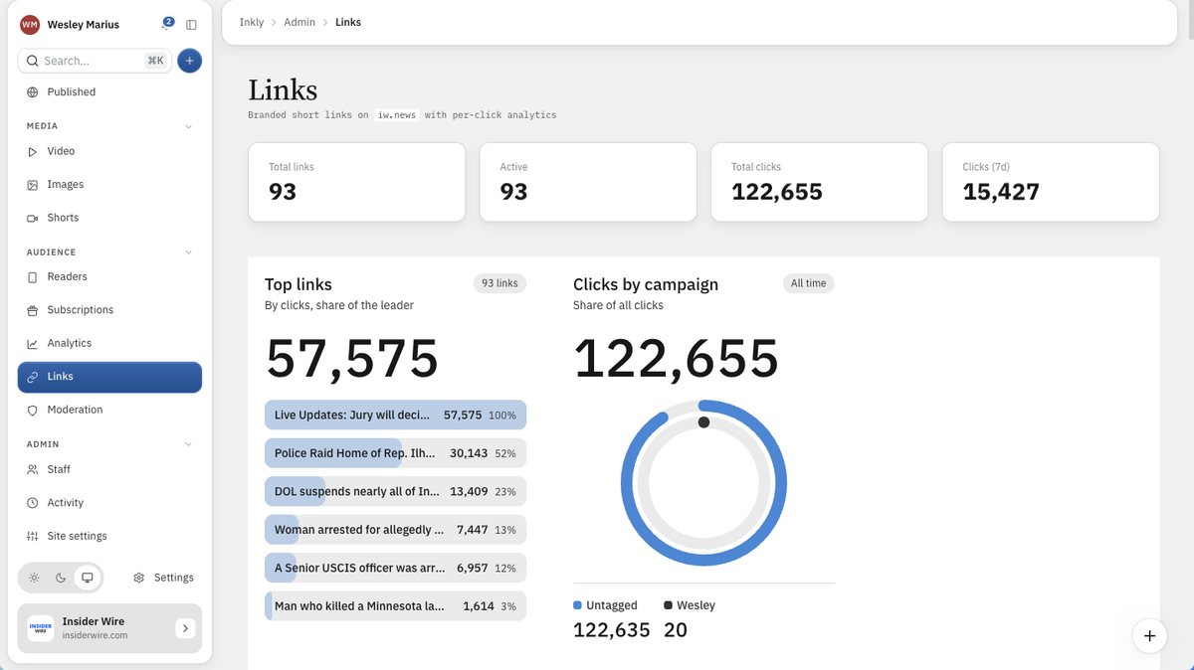Open the All time range selector
The height and width of the screenshot is (670, 1194).
[x=808, y=283]
